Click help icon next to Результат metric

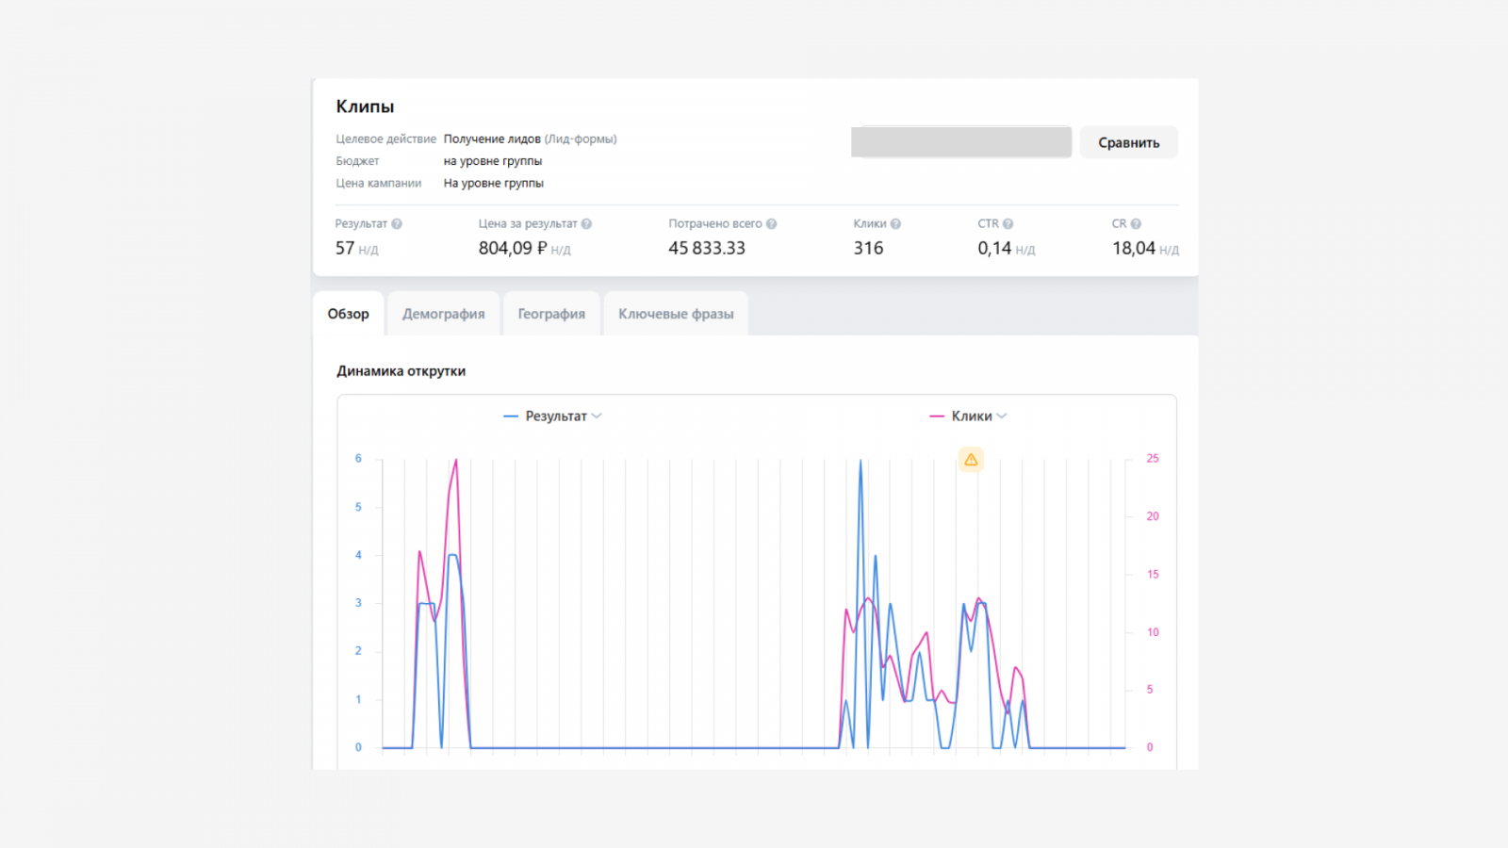397,224
